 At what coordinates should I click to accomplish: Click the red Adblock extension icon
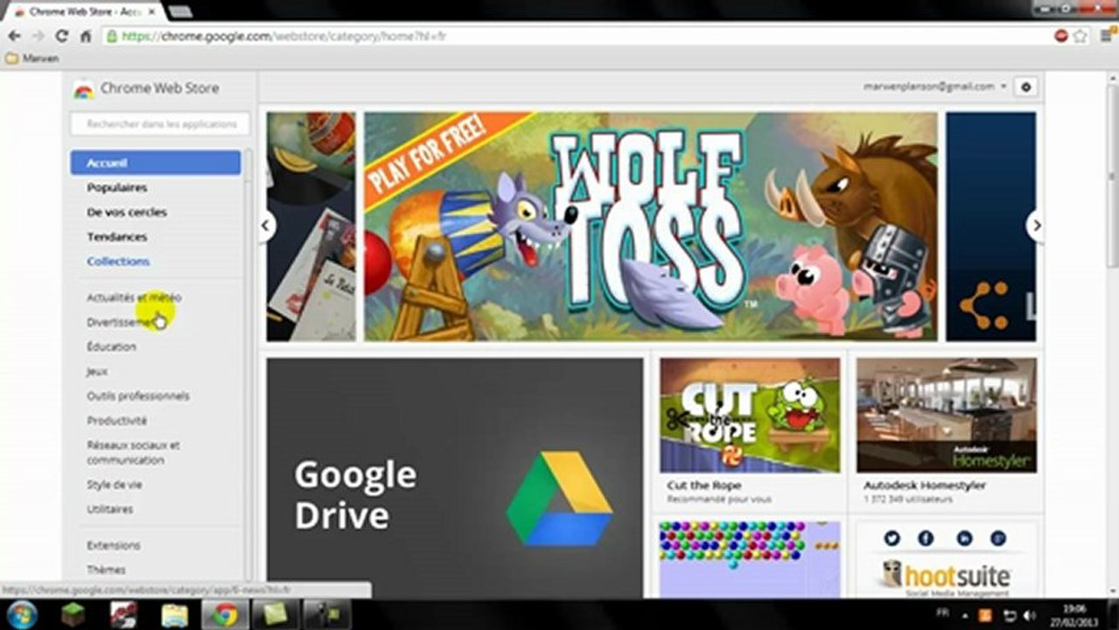[x=1061, y=36]
